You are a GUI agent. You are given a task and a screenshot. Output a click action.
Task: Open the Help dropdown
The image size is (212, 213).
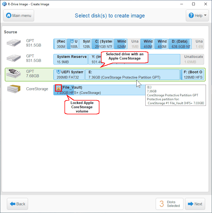coord(197,16)
